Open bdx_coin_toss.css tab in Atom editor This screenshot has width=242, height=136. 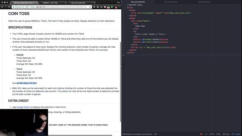(x=171, y=2)
